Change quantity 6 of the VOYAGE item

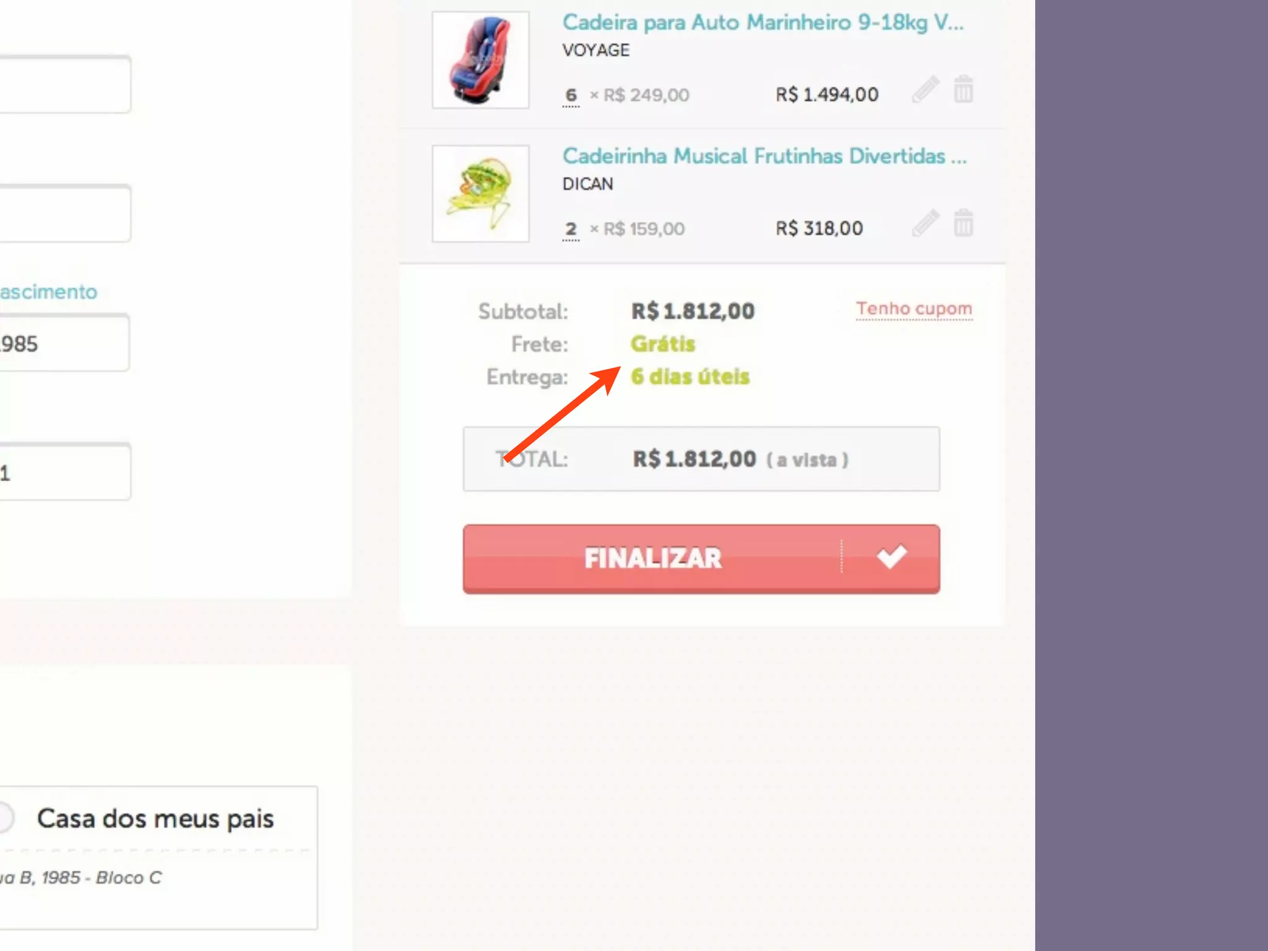(x=571, y=95)
